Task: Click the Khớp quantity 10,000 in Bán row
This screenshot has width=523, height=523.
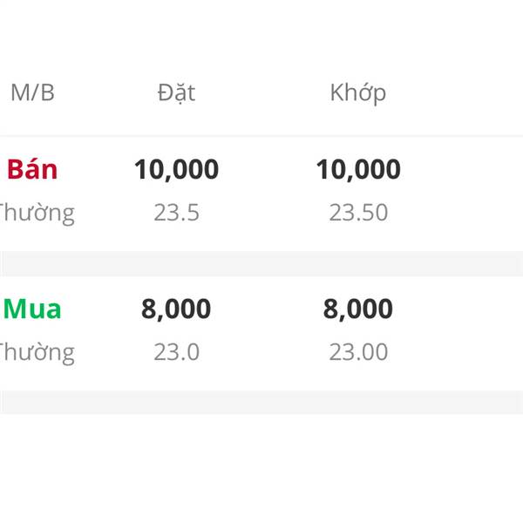Action: coord(357,169)
